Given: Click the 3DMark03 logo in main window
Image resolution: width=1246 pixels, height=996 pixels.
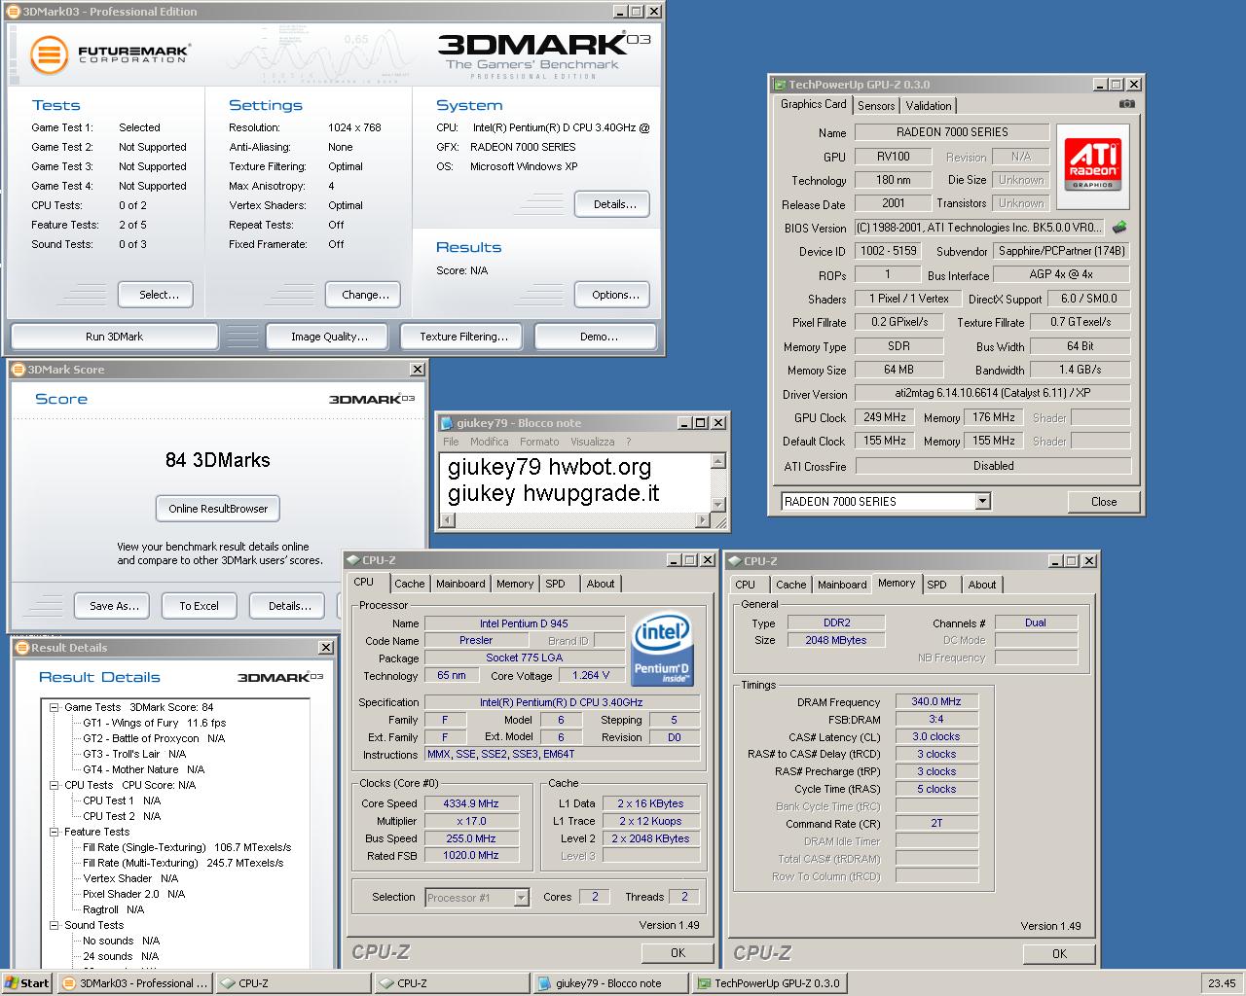Looking at the screenshot, I should (543, 53).
